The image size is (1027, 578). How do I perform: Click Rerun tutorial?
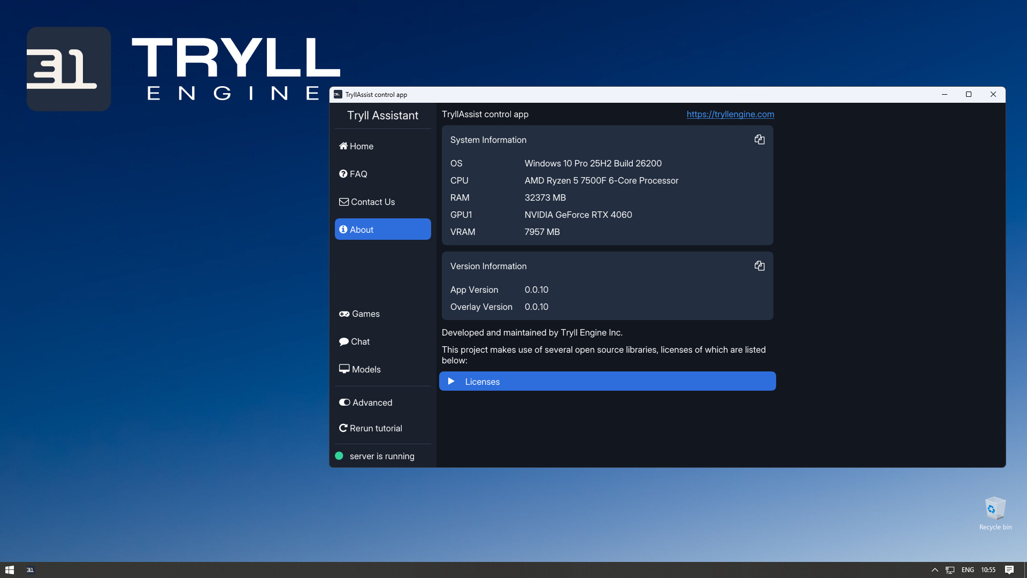(382, 428)
